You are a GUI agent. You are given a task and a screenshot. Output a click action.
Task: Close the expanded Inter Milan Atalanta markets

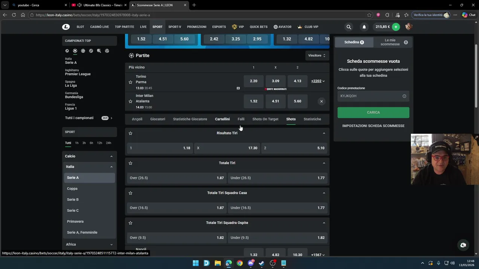(x=321, y=101)
